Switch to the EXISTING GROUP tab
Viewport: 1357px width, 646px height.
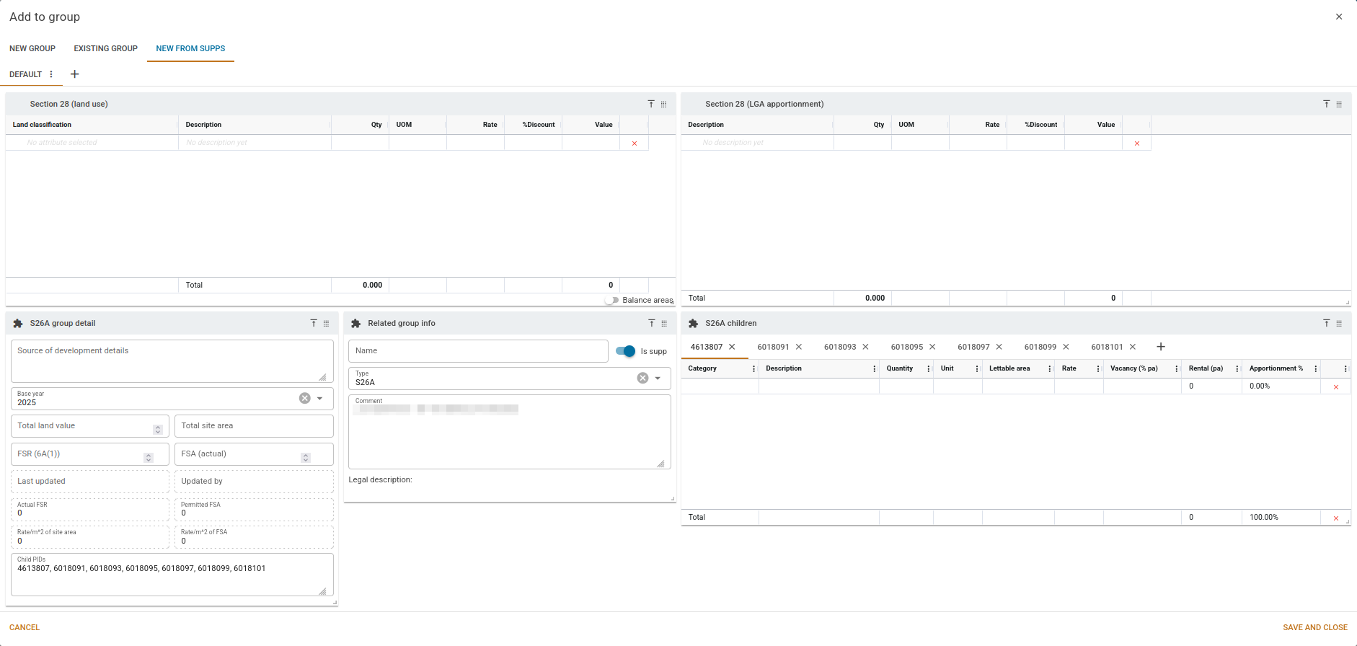click(105, 48)
